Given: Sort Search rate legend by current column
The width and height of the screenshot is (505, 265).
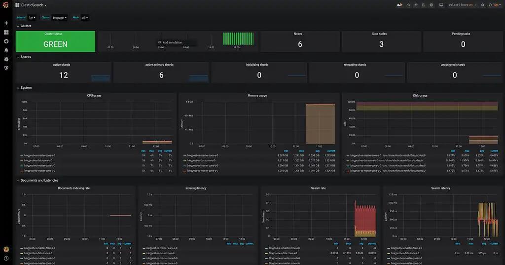Looking at the screenshot, I should click(372, 244).
